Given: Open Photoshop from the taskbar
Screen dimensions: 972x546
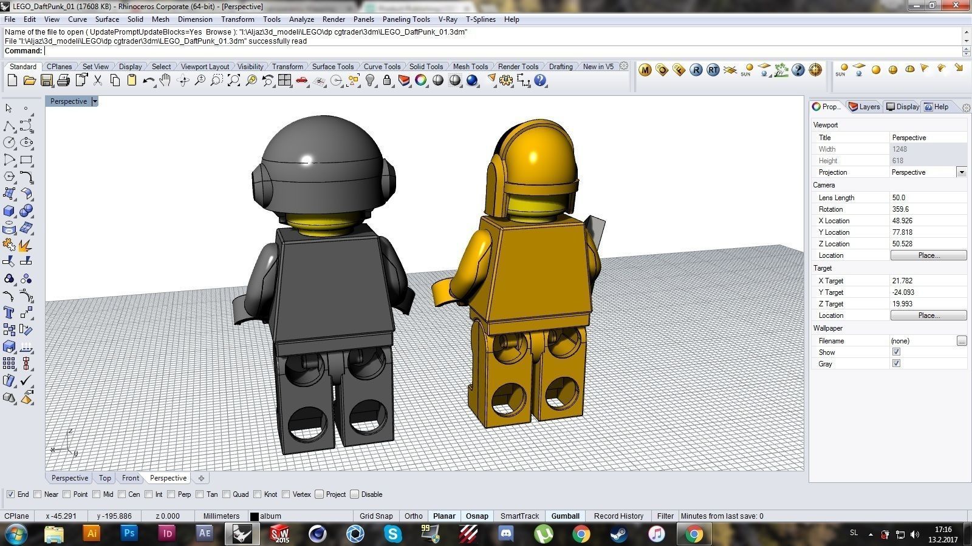Looking at the screenshot, I should coord(129,534).
